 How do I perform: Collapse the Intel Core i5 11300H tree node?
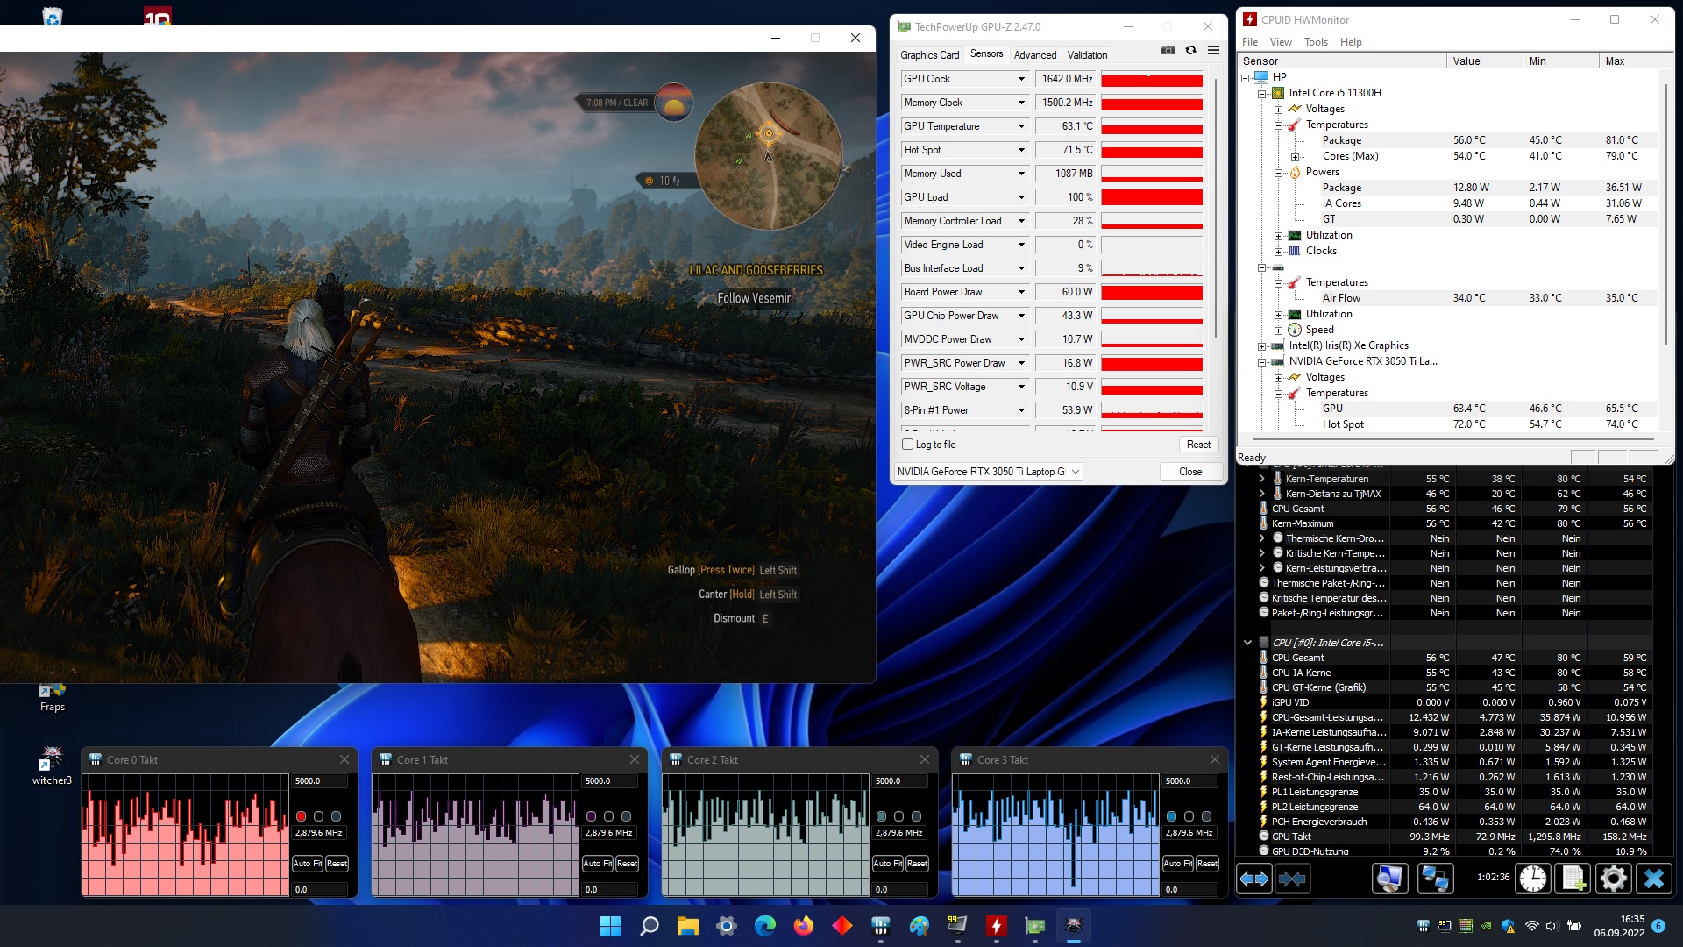pos(1262,93)
